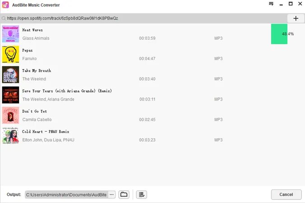Click the search magnifier icon in URL bar

[x=4, y=18]
